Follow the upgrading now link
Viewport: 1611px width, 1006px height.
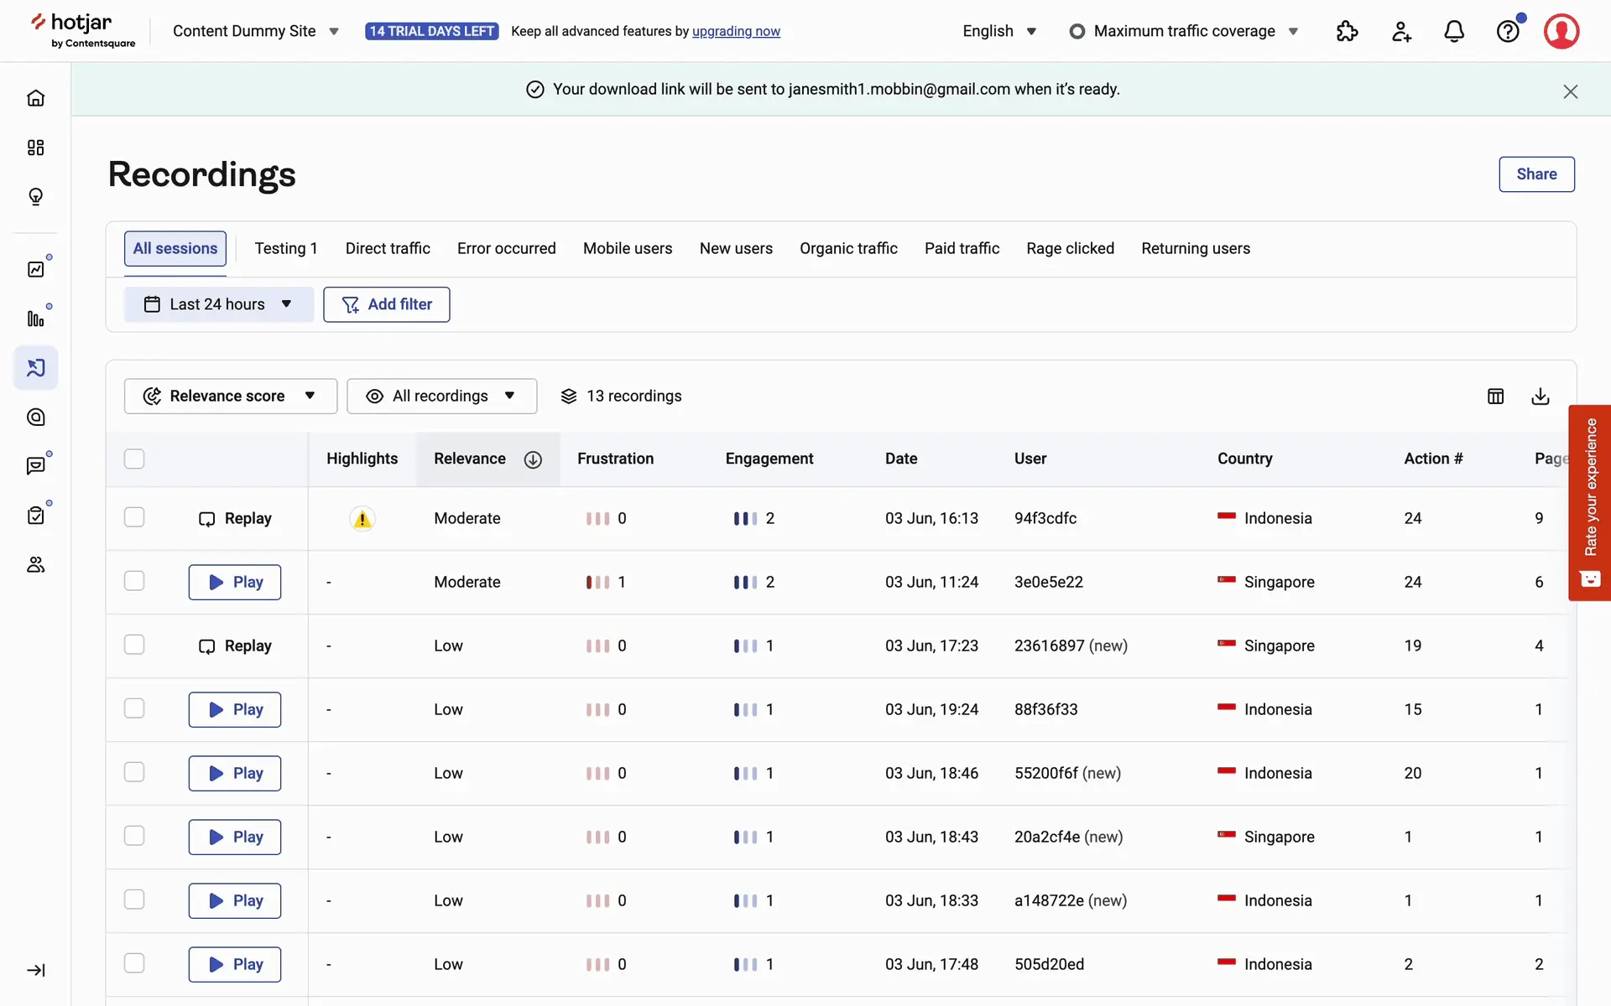tap(736, 32)
